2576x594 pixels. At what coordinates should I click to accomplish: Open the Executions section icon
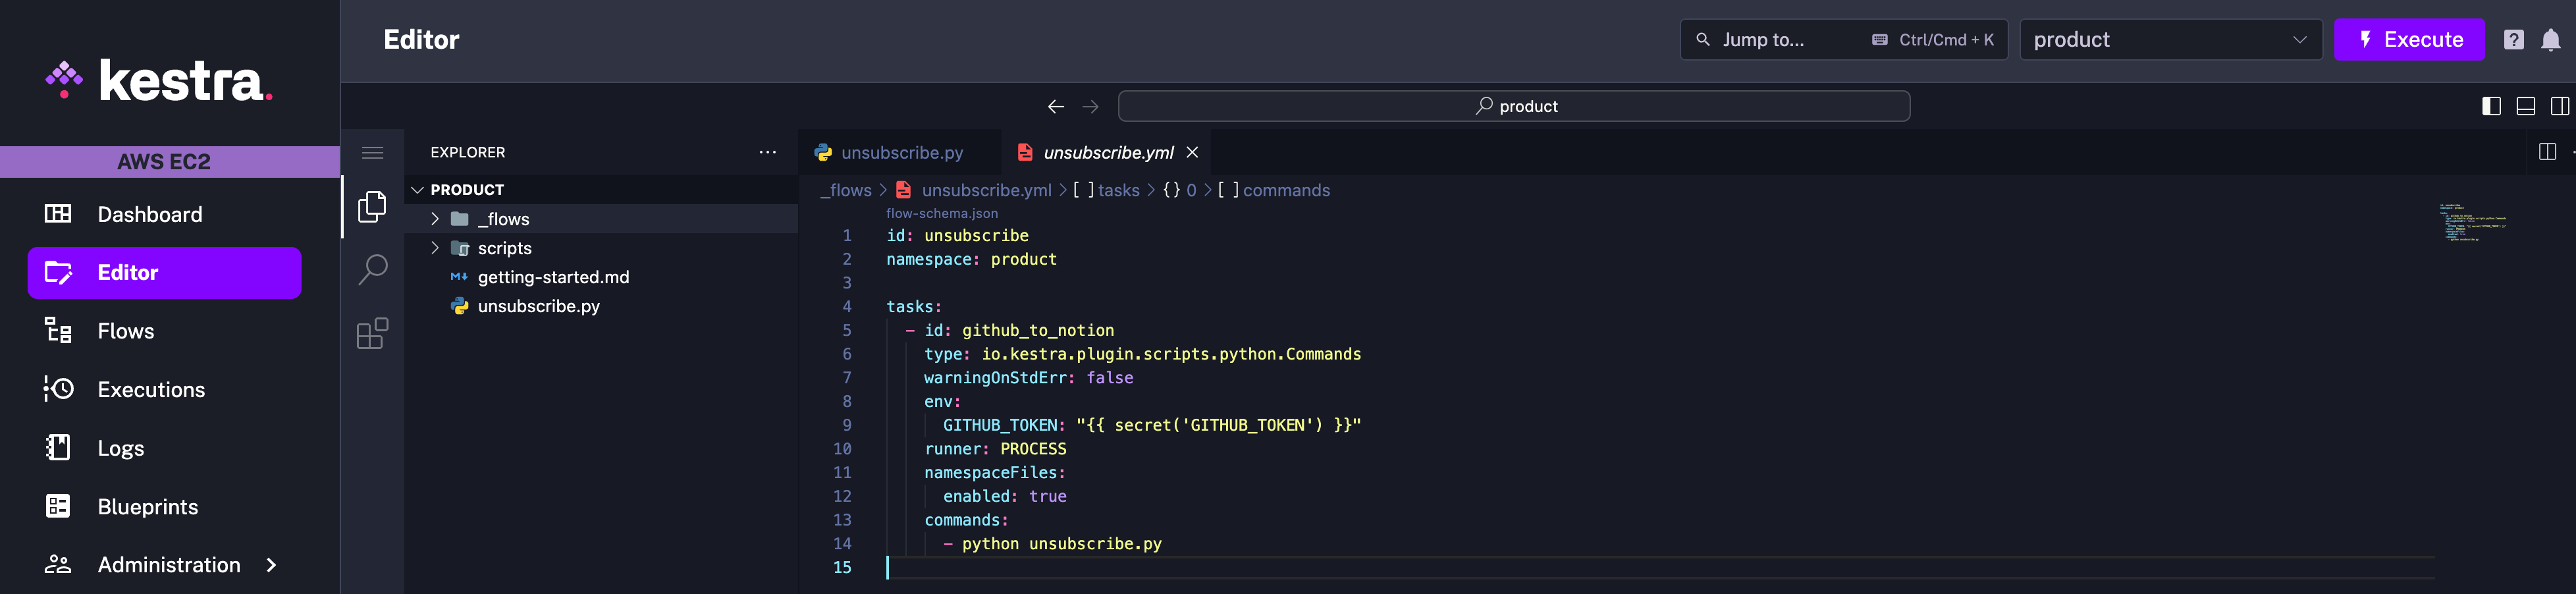coord(58,389)
